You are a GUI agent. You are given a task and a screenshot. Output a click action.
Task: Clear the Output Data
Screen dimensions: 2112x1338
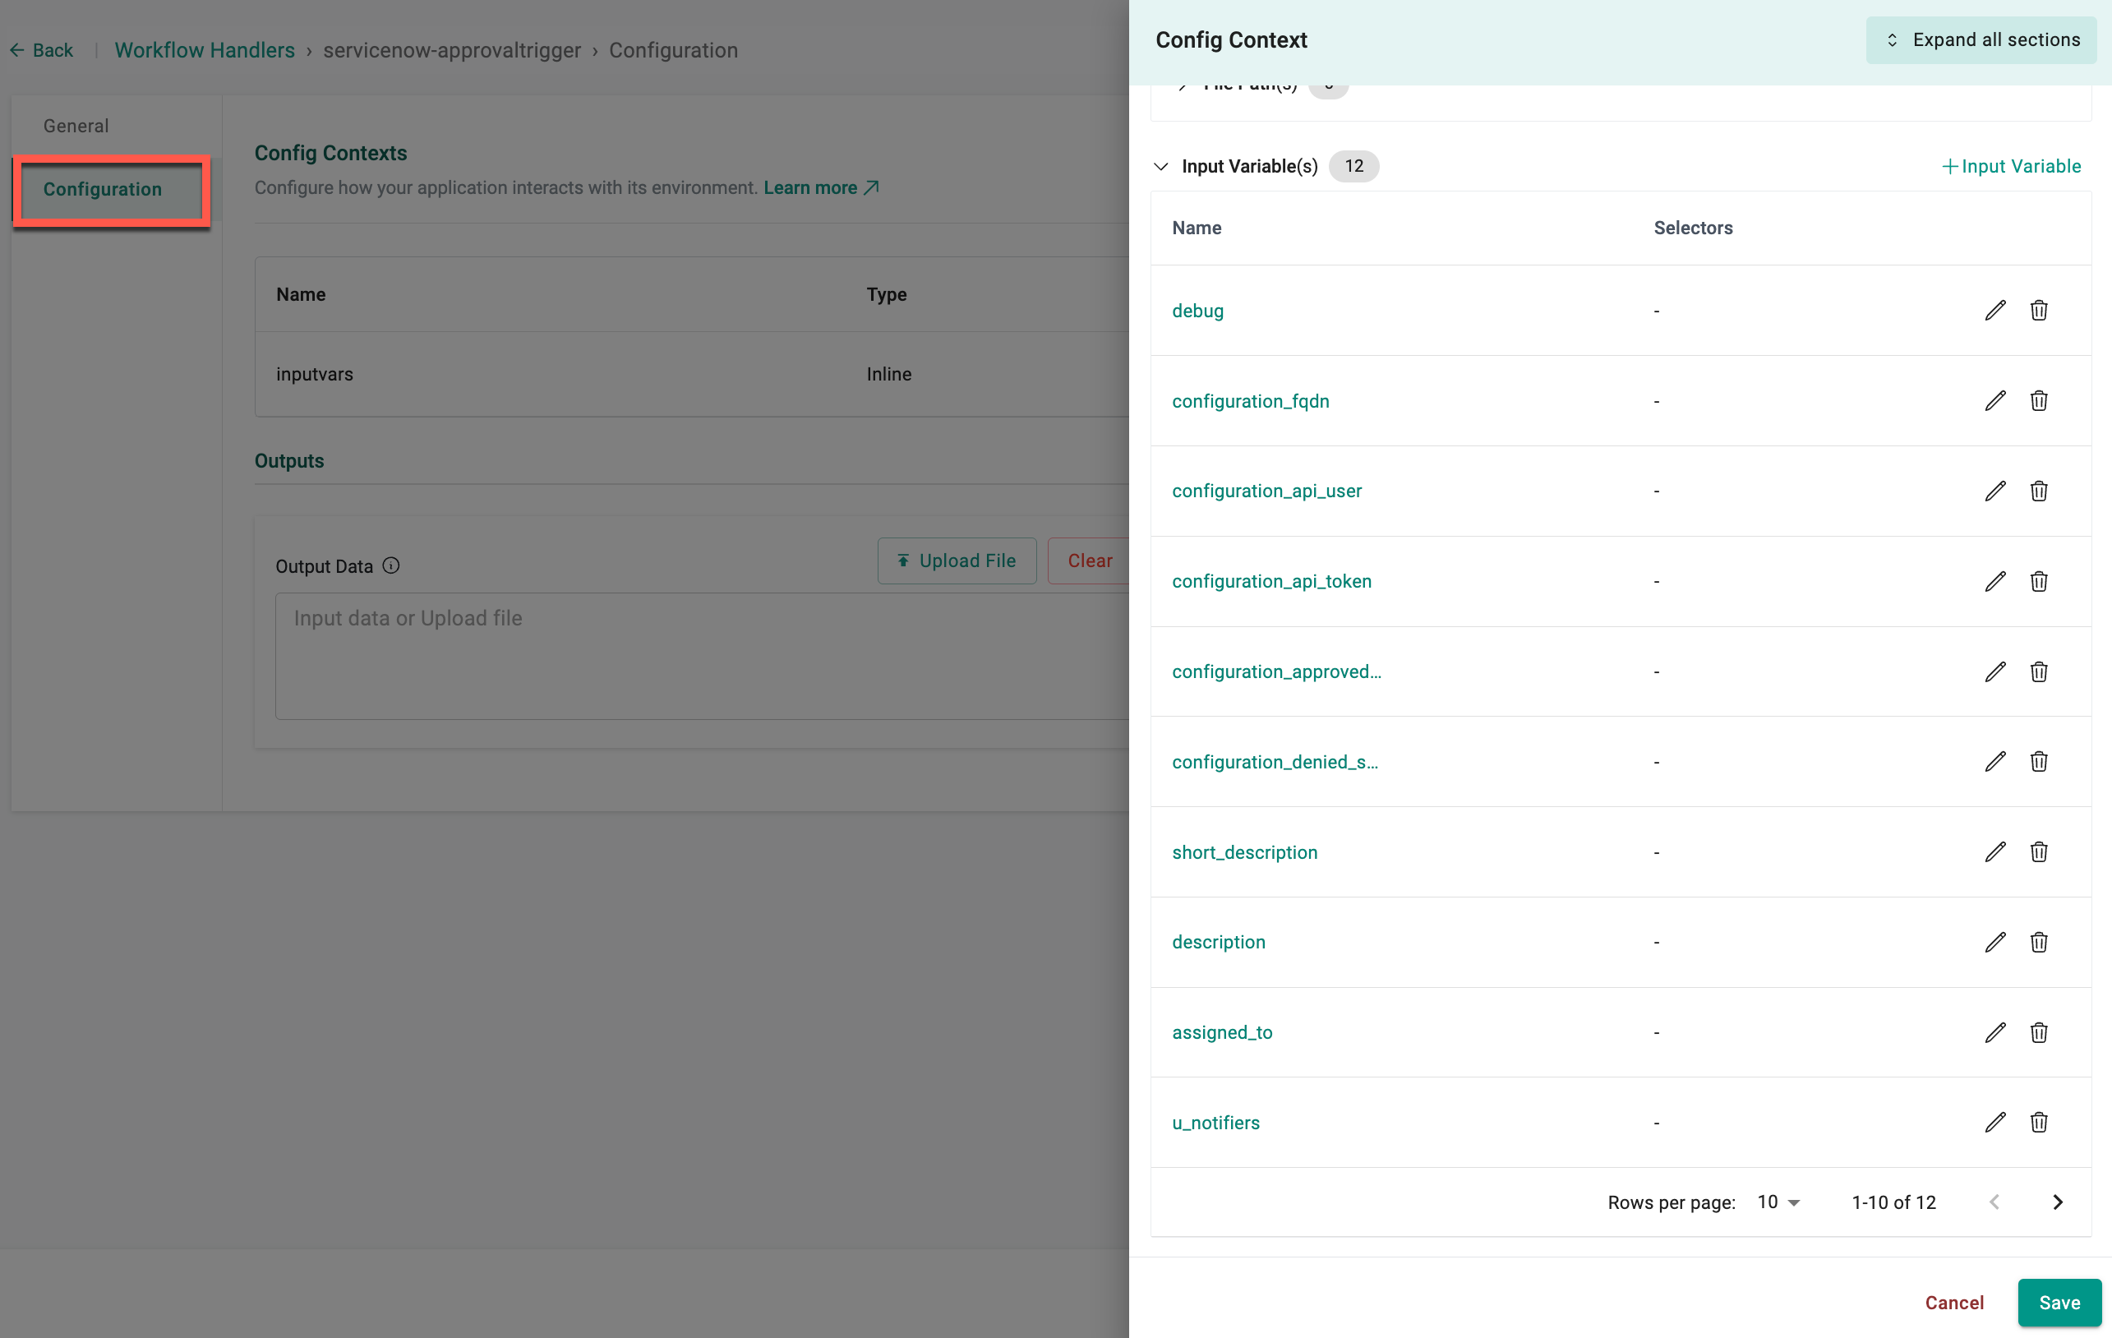coord(1090,561)
